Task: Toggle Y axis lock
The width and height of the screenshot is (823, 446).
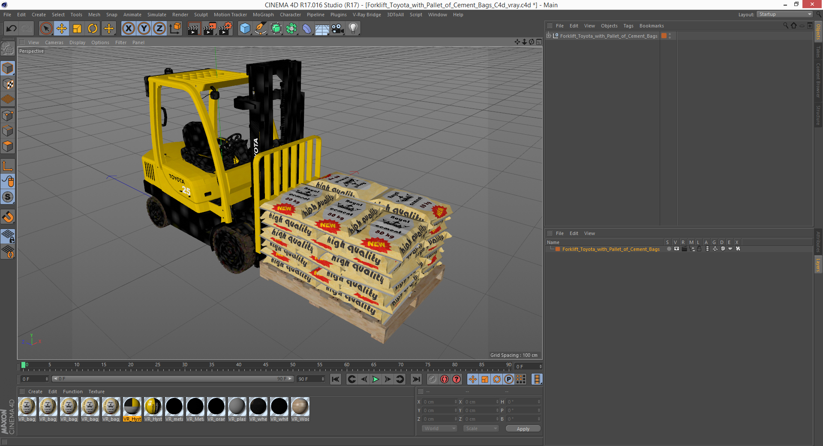Action: (144, 29)
